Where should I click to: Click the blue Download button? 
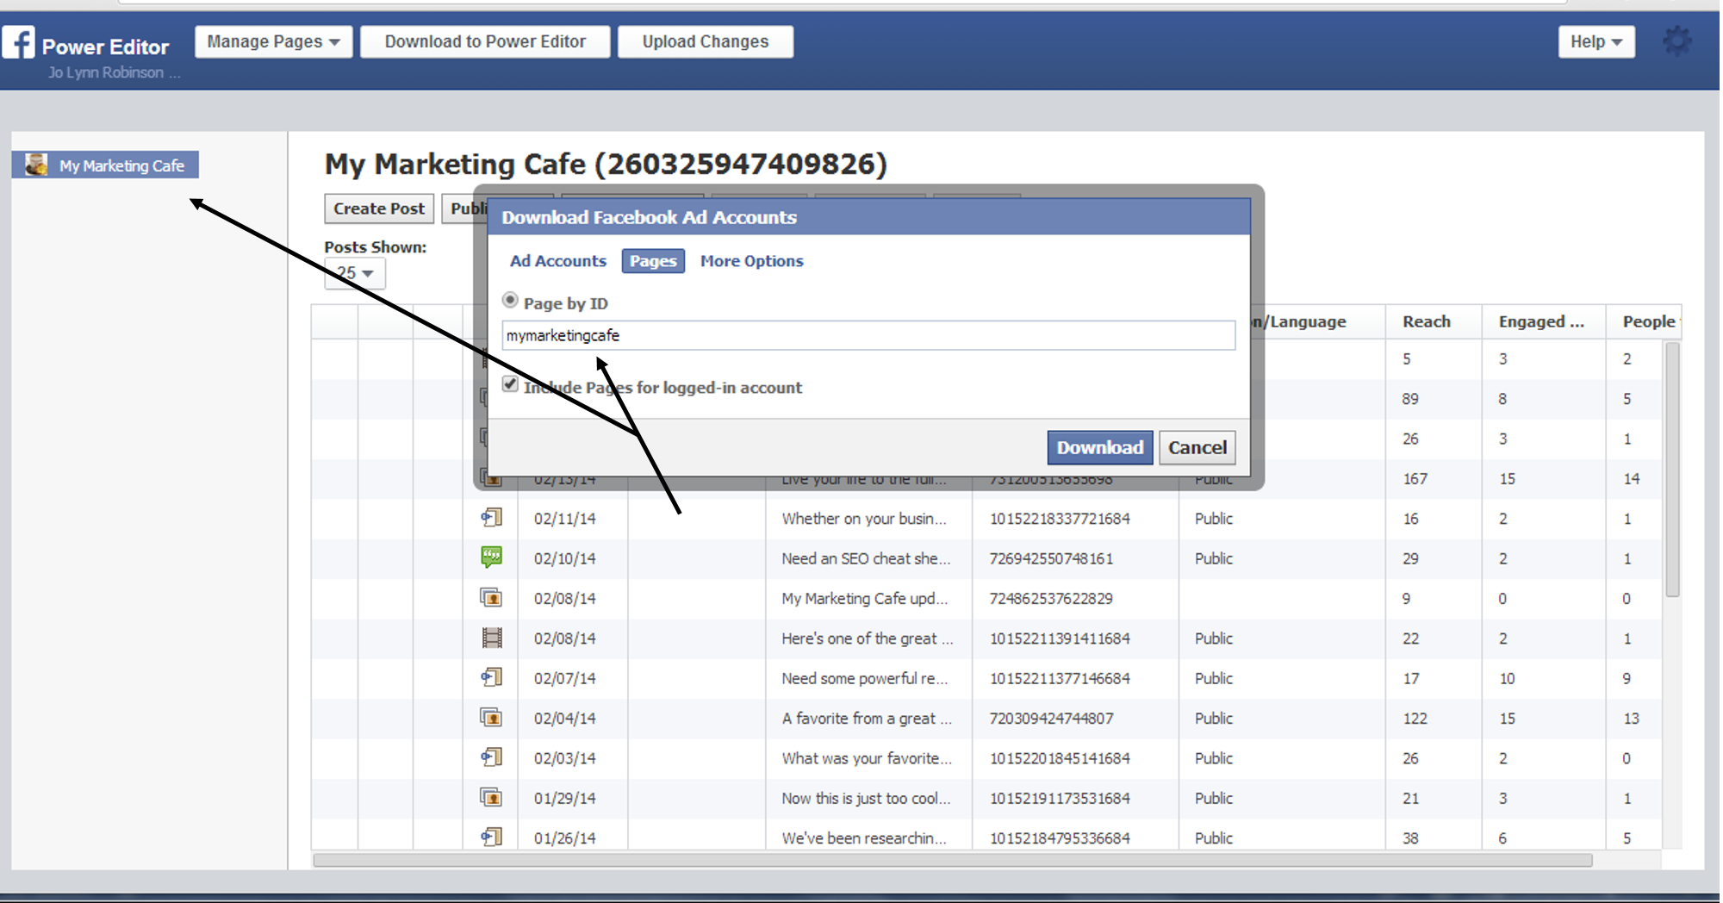coord(1100,448)
